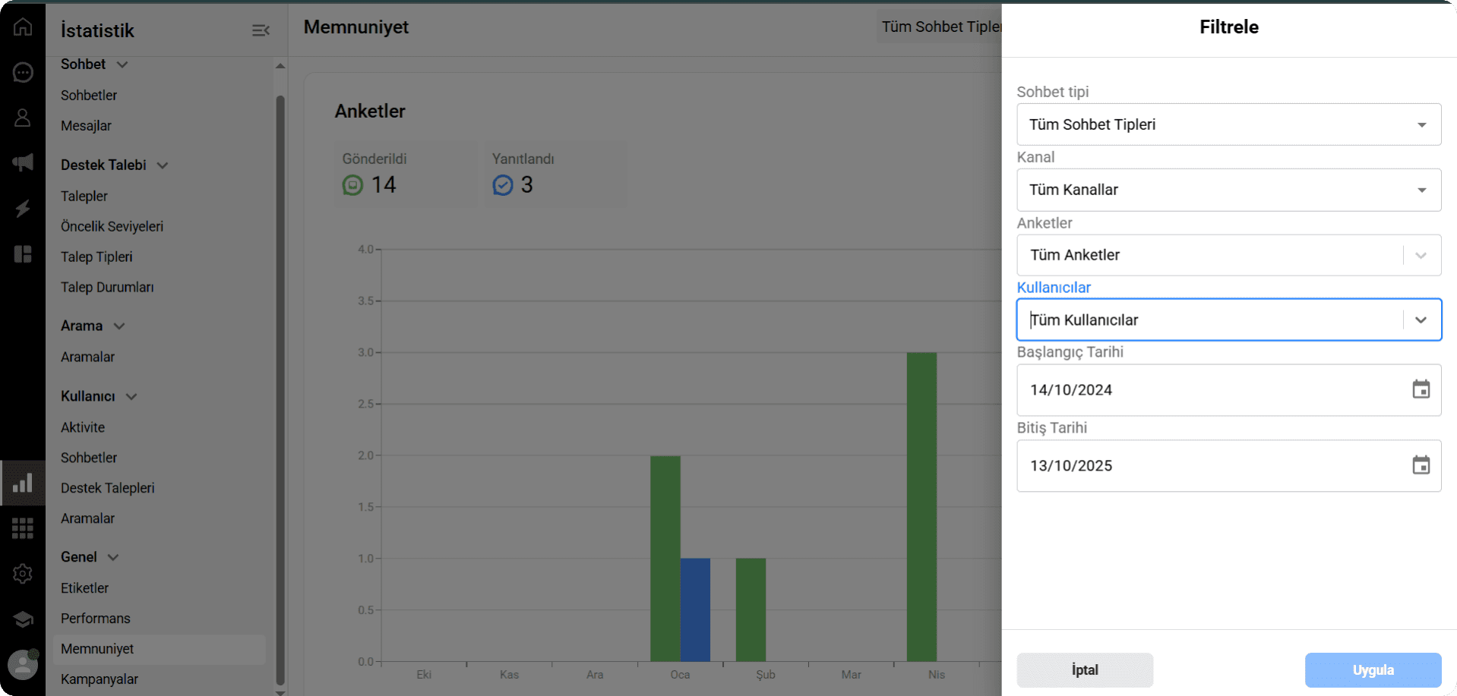This screenshot has height=696, width=1457.
Task: Collapse the Sohbet section chevron
Action: tap(122, 65)
